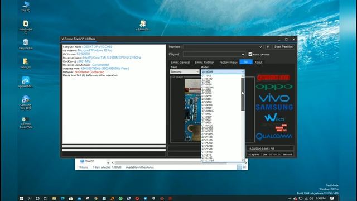Switch to the Factory Image tab
The image size is (357, 201).
[228, 62]
